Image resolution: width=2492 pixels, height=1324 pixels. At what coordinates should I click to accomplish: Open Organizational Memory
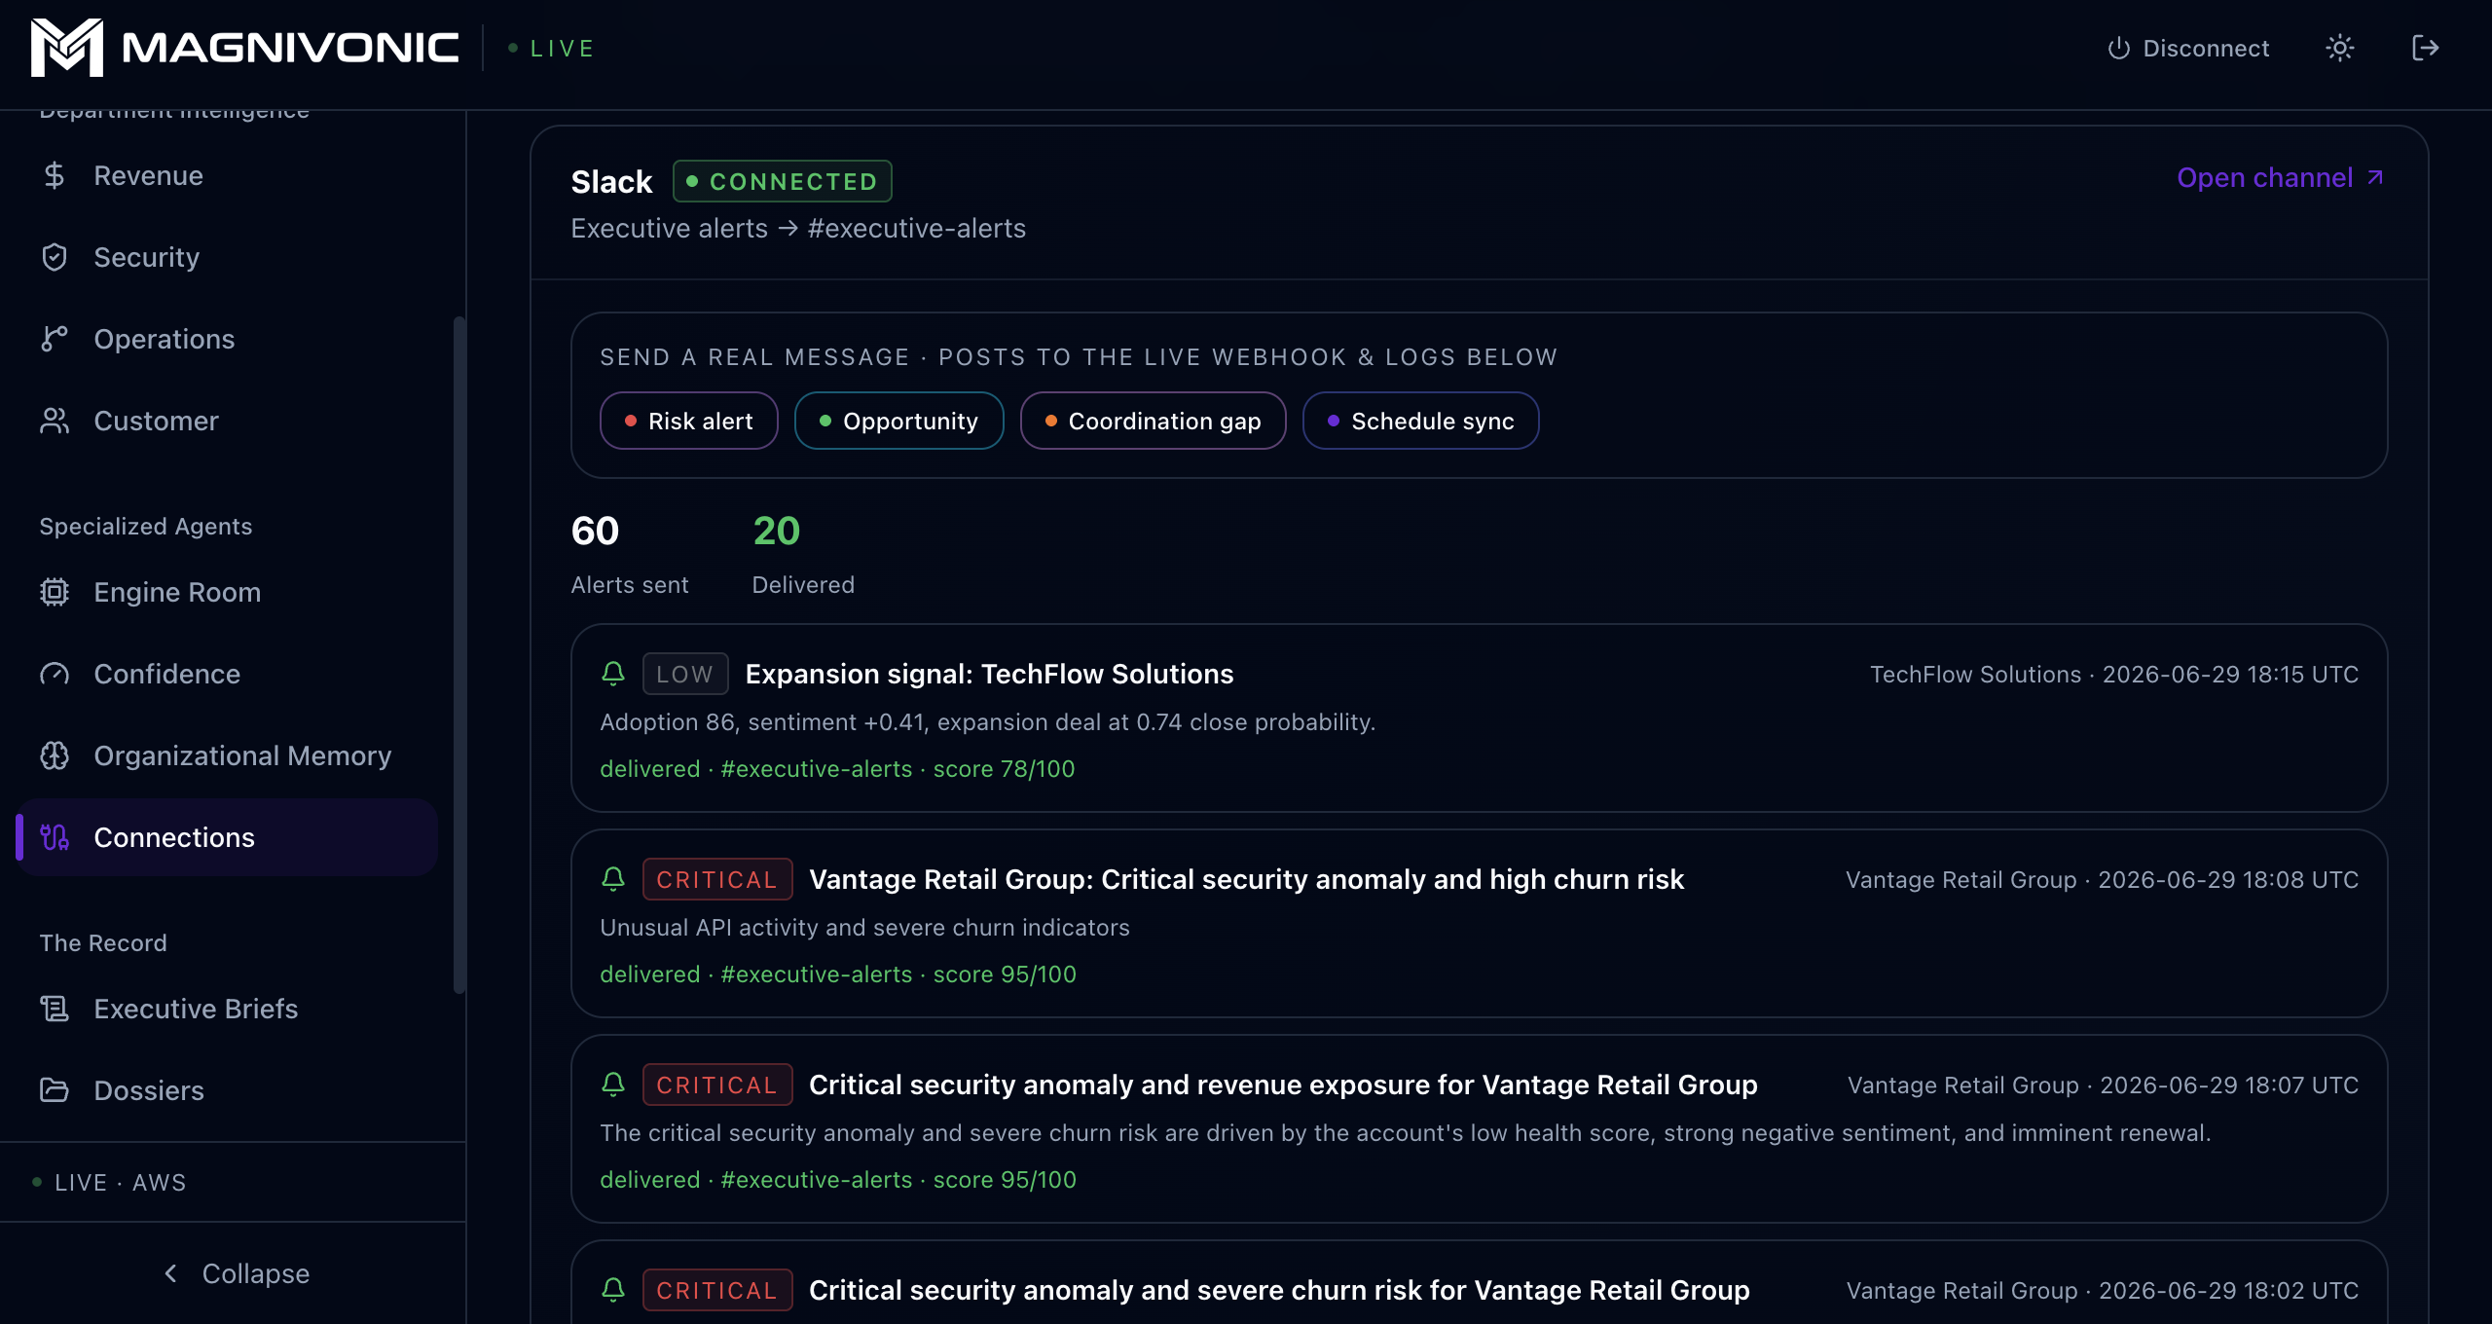[x=226, y=755]
